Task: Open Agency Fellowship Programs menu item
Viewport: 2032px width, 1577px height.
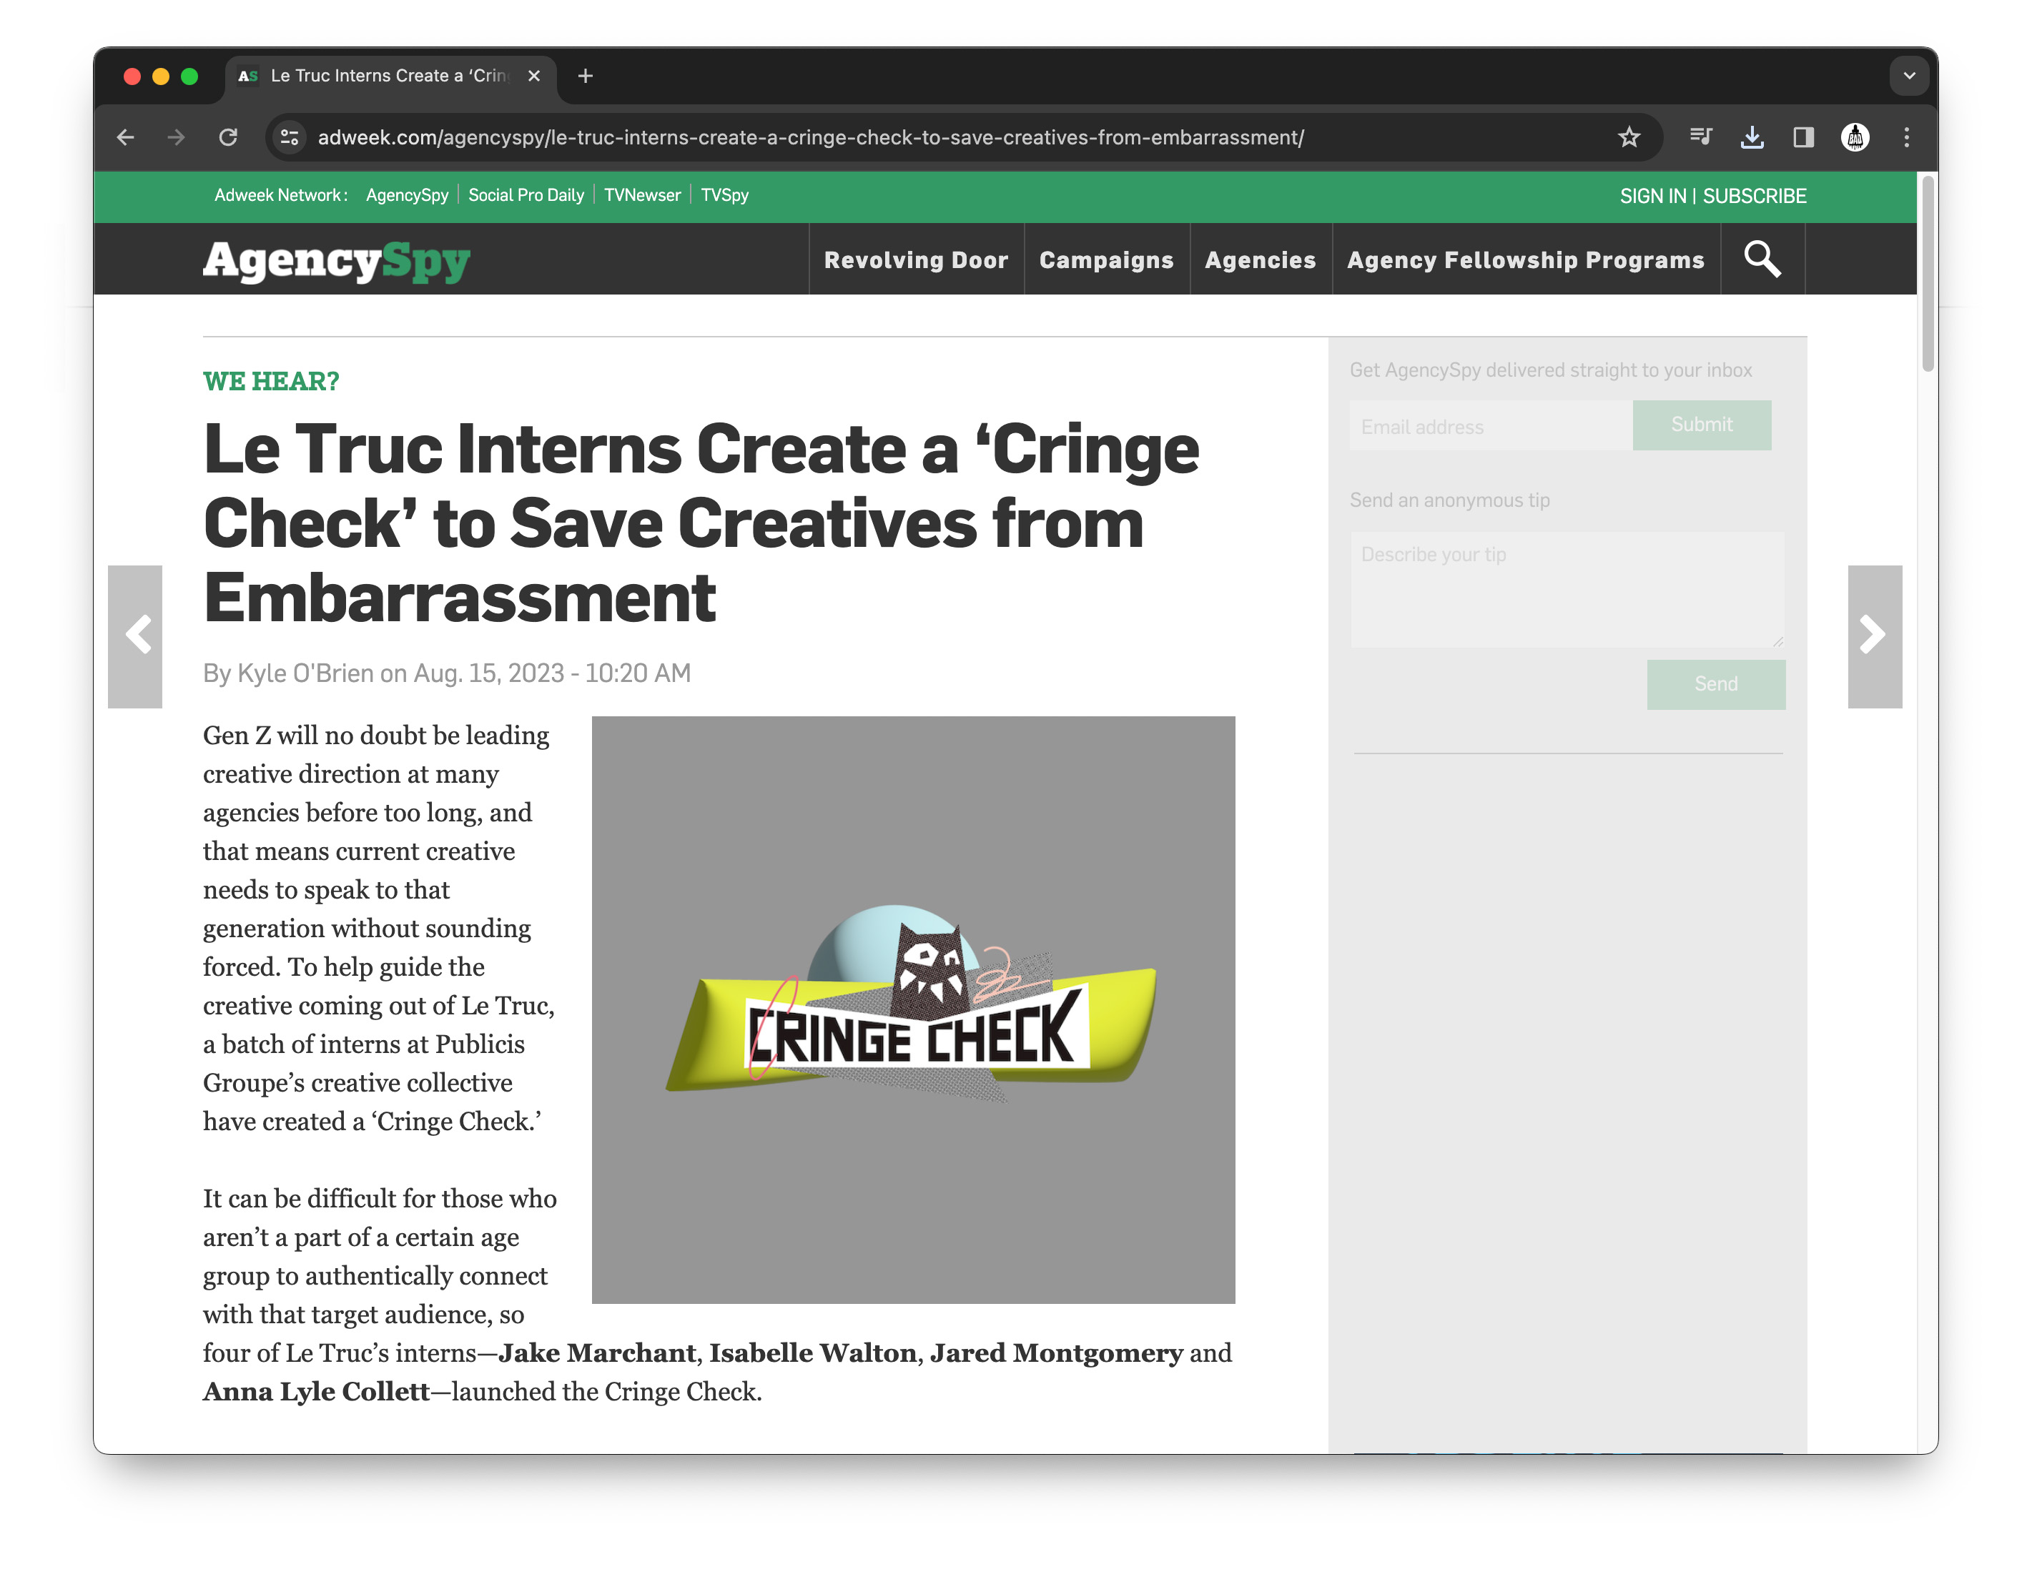Action: [1526, 260]
